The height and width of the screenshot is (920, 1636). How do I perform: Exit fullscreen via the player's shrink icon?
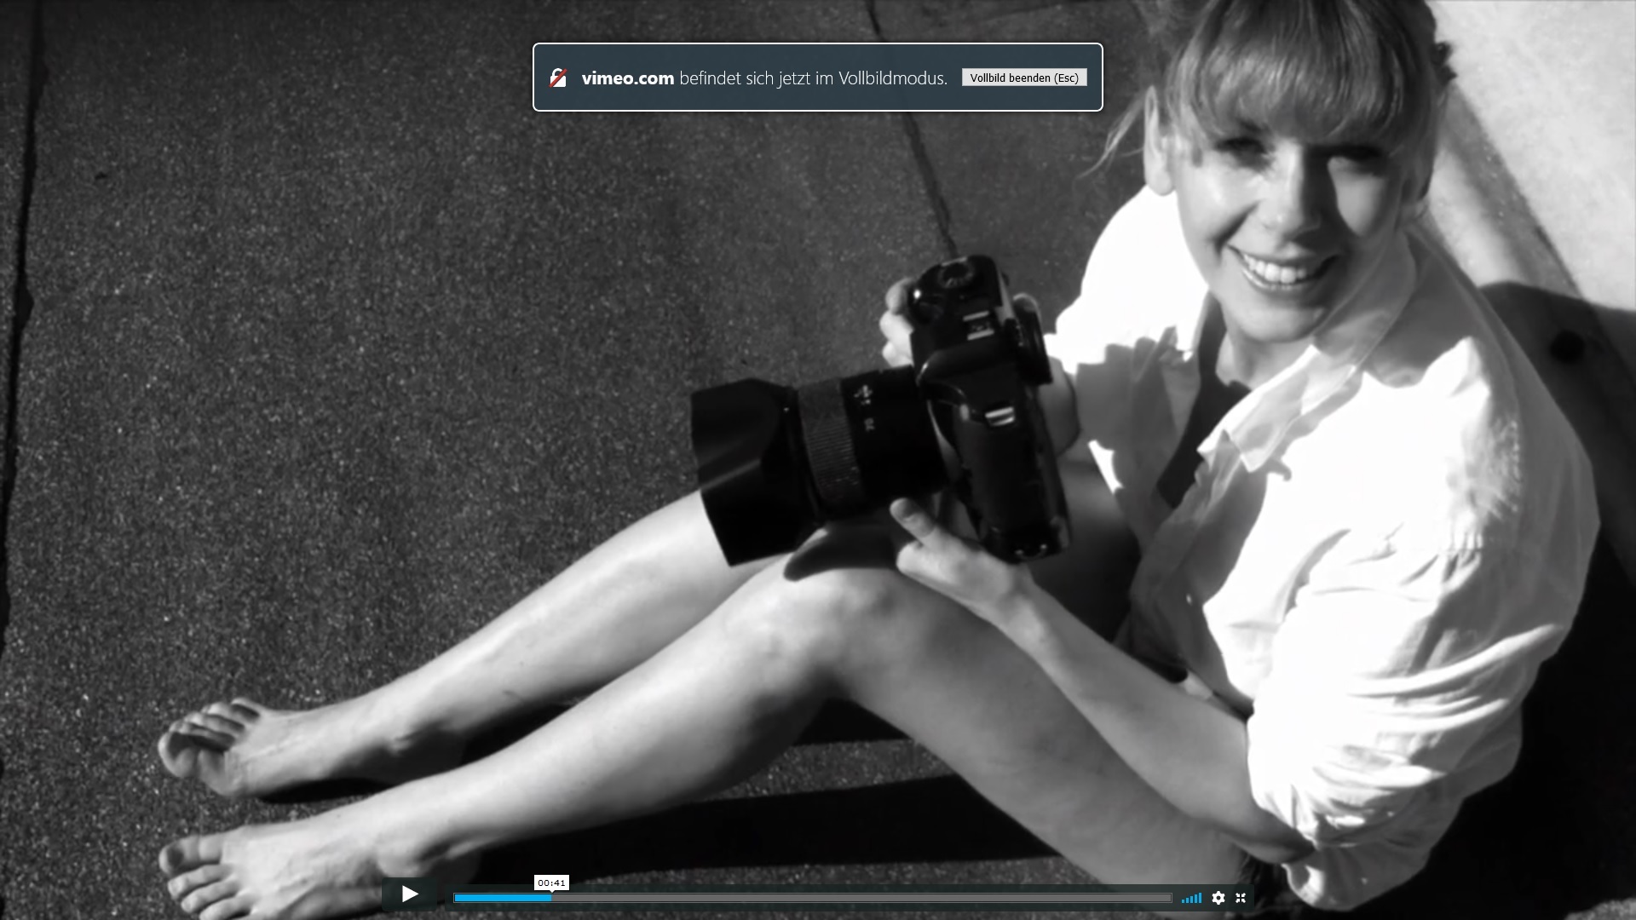[1241, 898]
